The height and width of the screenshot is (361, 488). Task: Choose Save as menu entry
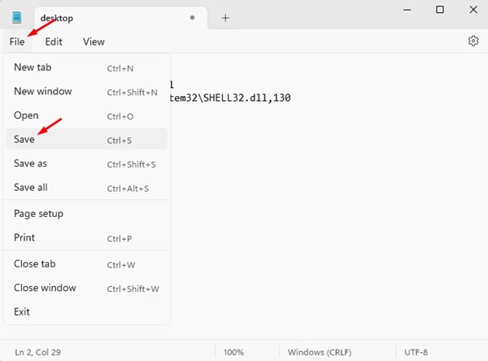point(86,163)
